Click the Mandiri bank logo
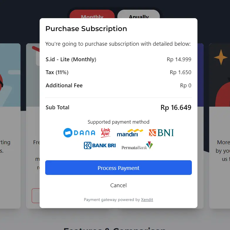 [x=130, y=133]
